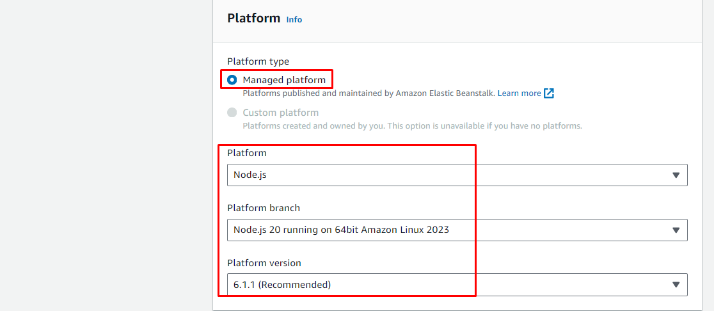The image size is (714, 311).
Task: Click the "Platform type" field label
Action: (258, 61)
